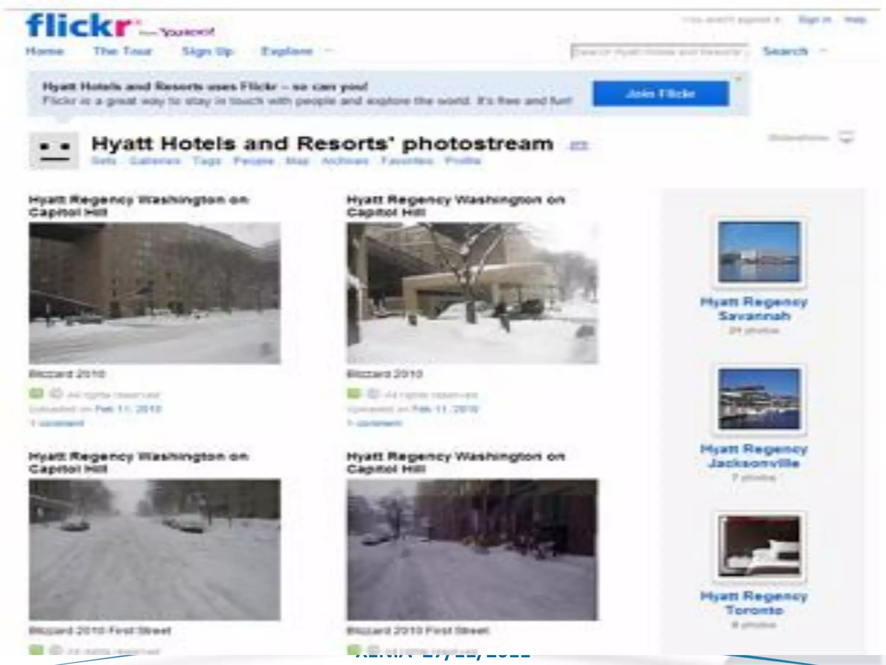Viewport: 886px width, 665px height.
Task: Click green comment icon under first Blizzard 2010 photo
Action: pos(36,394)
